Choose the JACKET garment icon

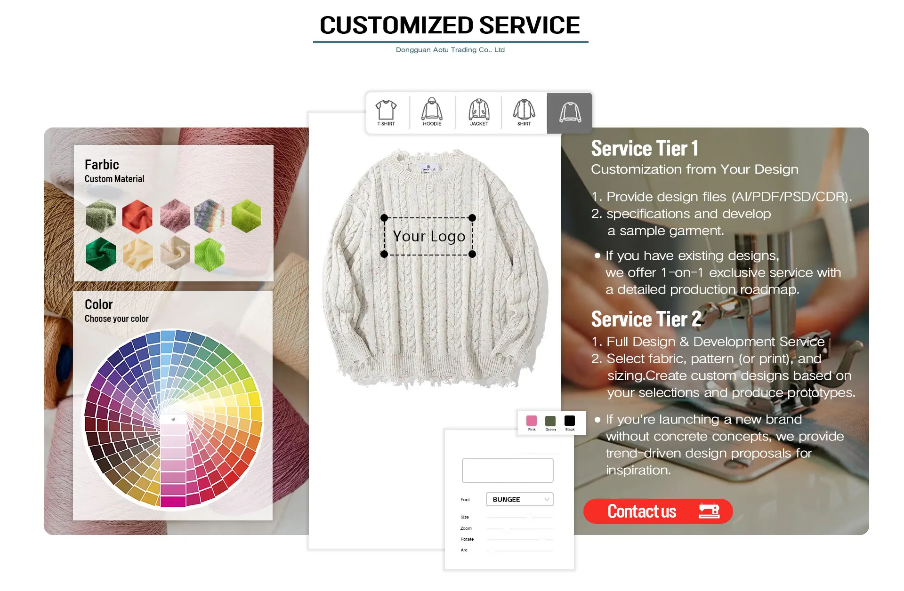click(x=479, y=113)
